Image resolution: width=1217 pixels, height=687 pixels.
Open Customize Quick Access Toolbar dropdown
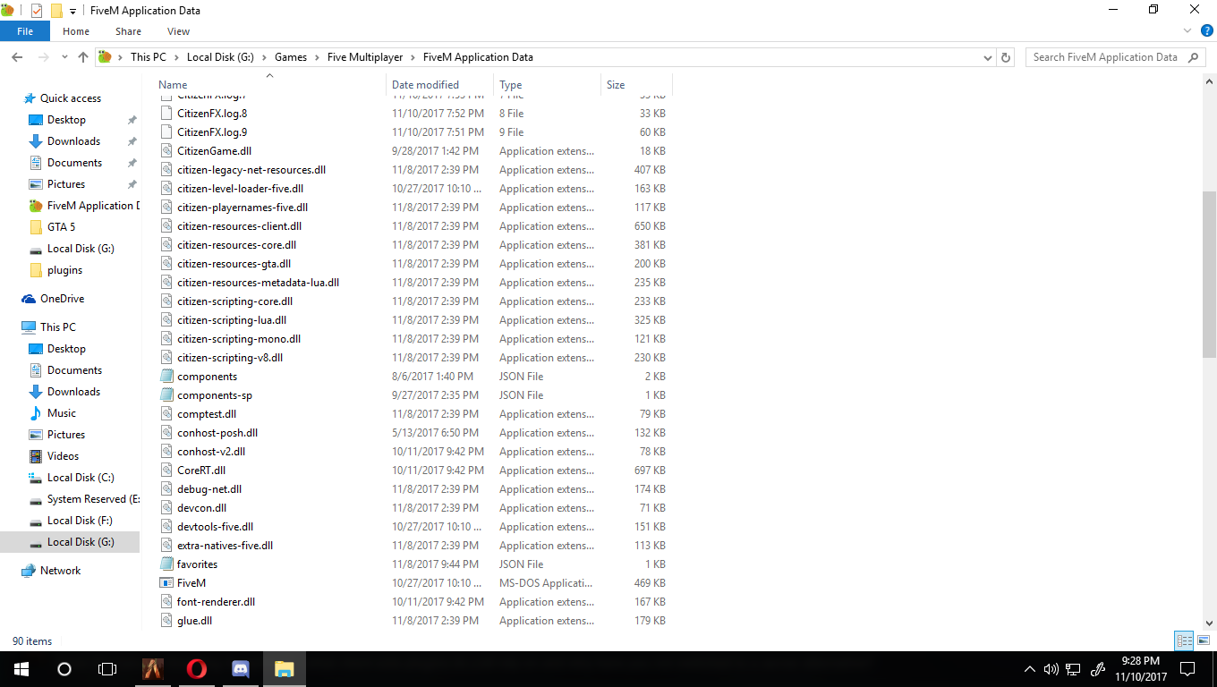coord(72,12)
